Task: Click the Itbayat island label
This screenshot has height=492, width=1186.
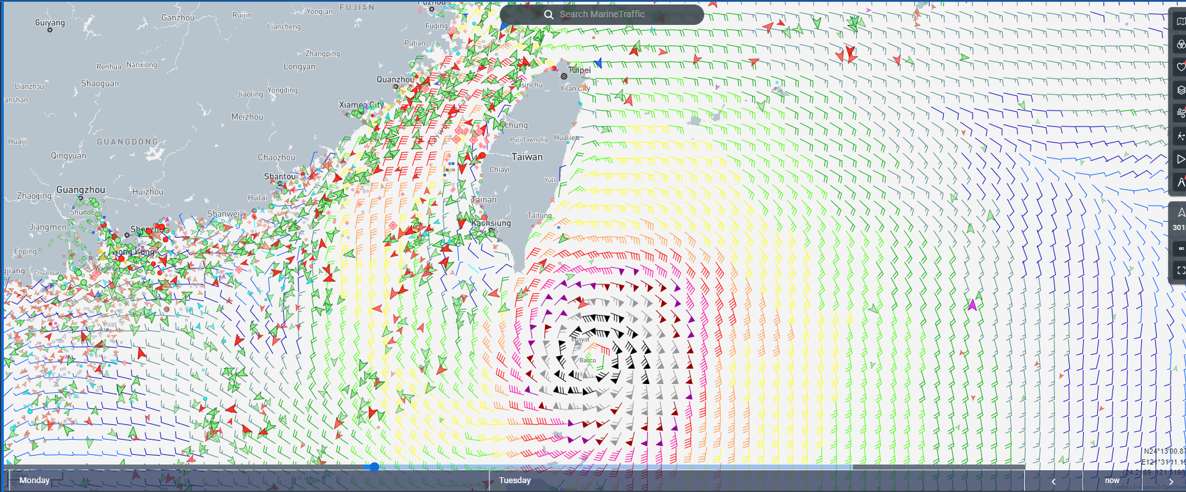Action: click(580, 339)
